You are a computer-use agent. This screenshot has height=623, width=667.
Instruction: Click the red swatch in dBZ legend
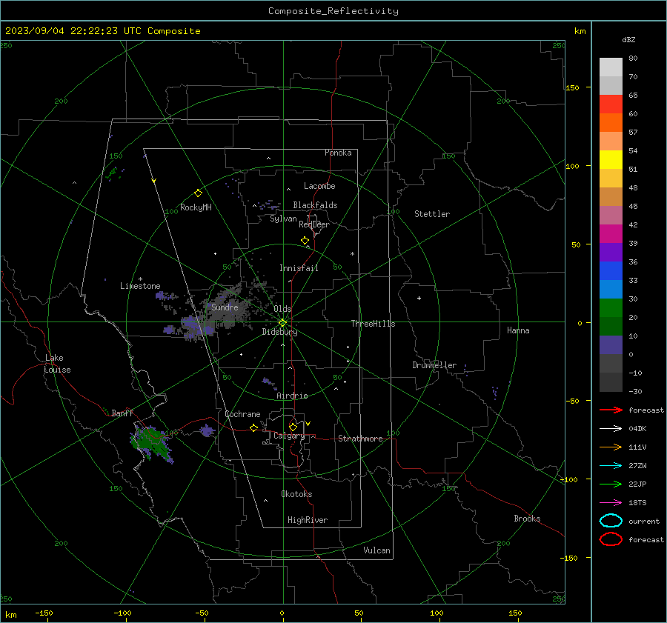[x=611, y=104]
